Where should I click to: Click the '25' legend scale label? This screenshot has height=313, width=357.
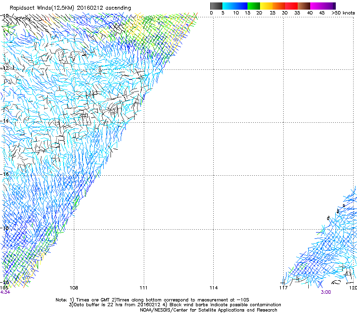(273, 13)
